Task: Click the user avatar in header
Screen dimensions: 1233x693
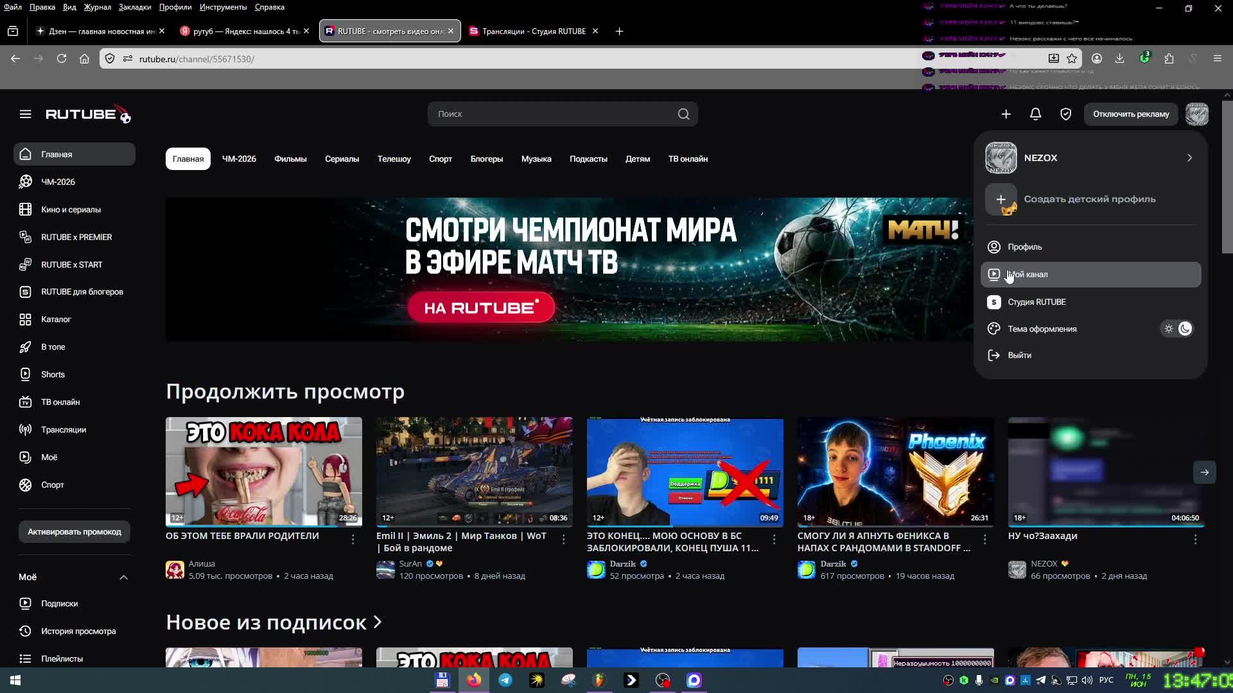Action: click(x=1196, y=114)
